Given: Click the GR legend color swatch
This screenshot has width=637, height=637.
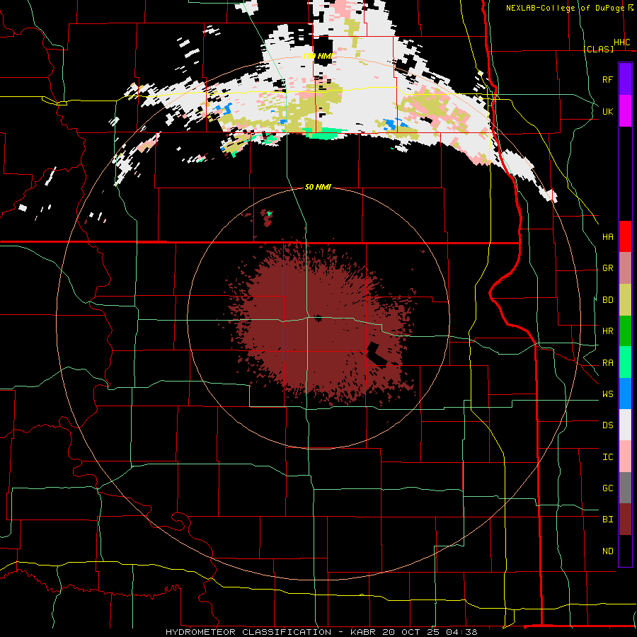Looking at the screenshot, I should tap(625, 268).
